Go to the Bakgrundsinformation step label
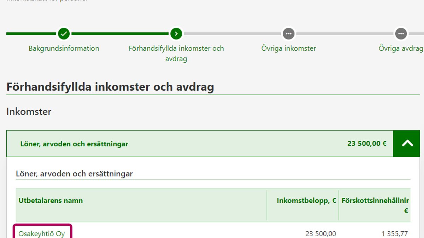 pyautogui.click(x=64, y=48)
